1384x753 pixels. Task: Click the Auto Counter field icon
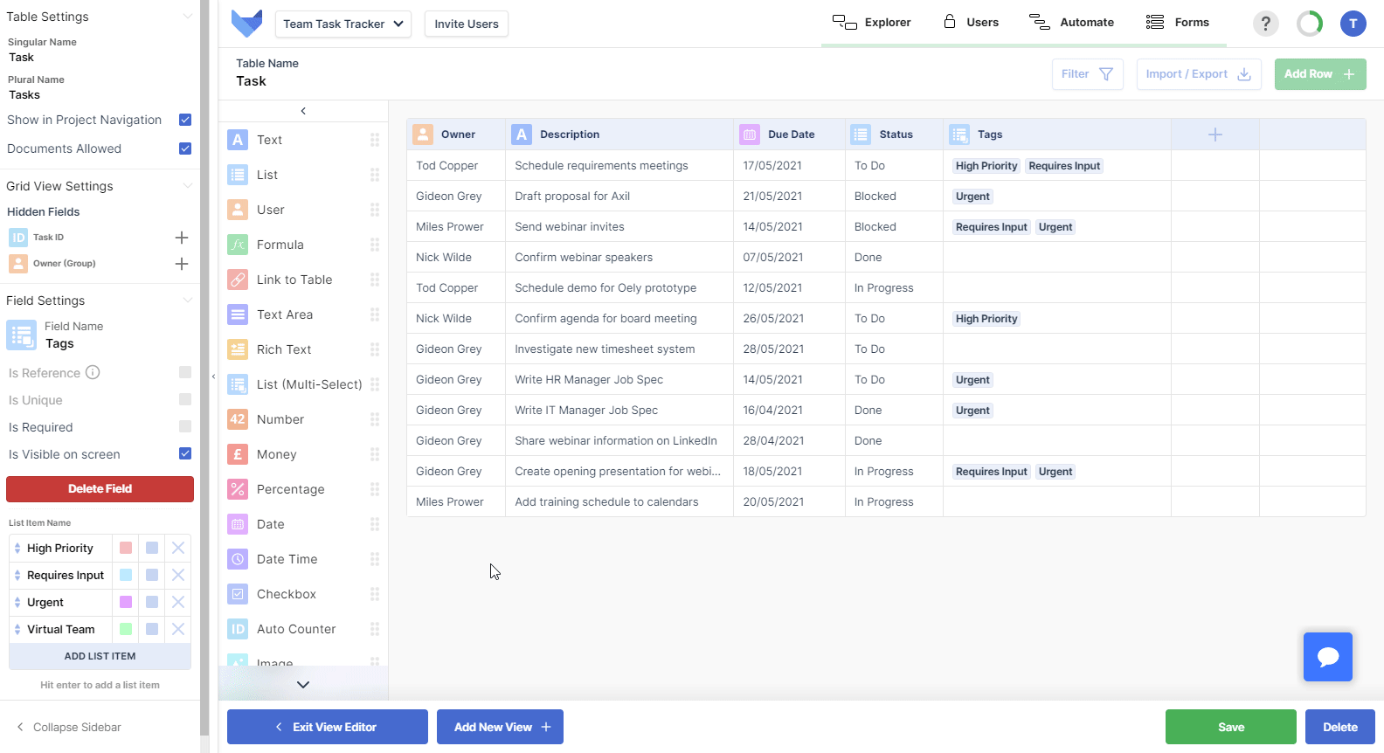click(238, 629)
